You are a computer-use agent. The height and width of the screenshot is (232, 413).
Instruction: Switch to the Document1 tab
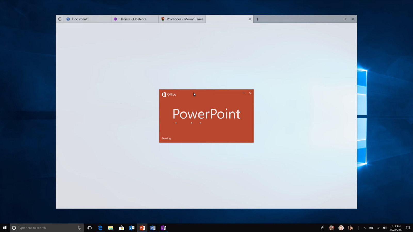[x=88, y=19]
